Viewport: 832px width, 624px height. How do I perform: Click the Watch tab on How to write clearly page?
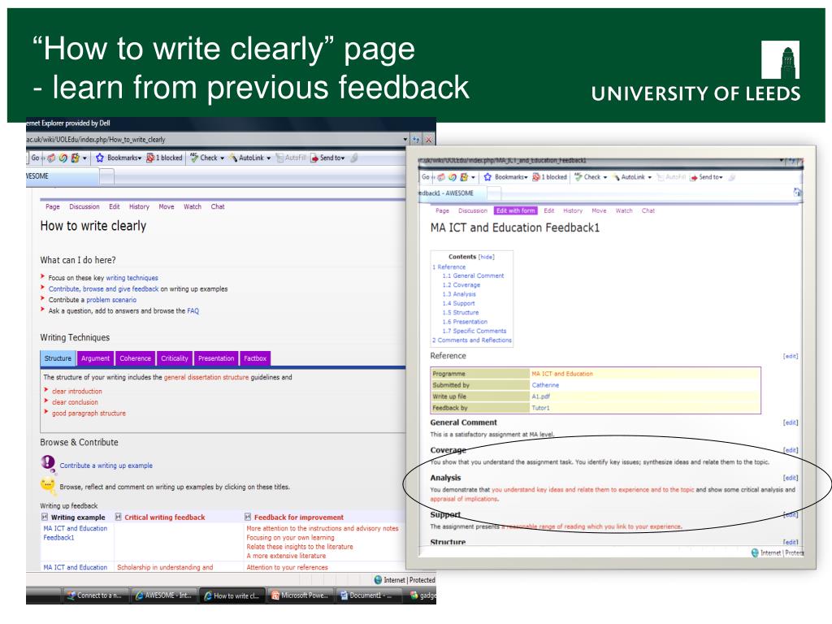[x=193, y=206]
